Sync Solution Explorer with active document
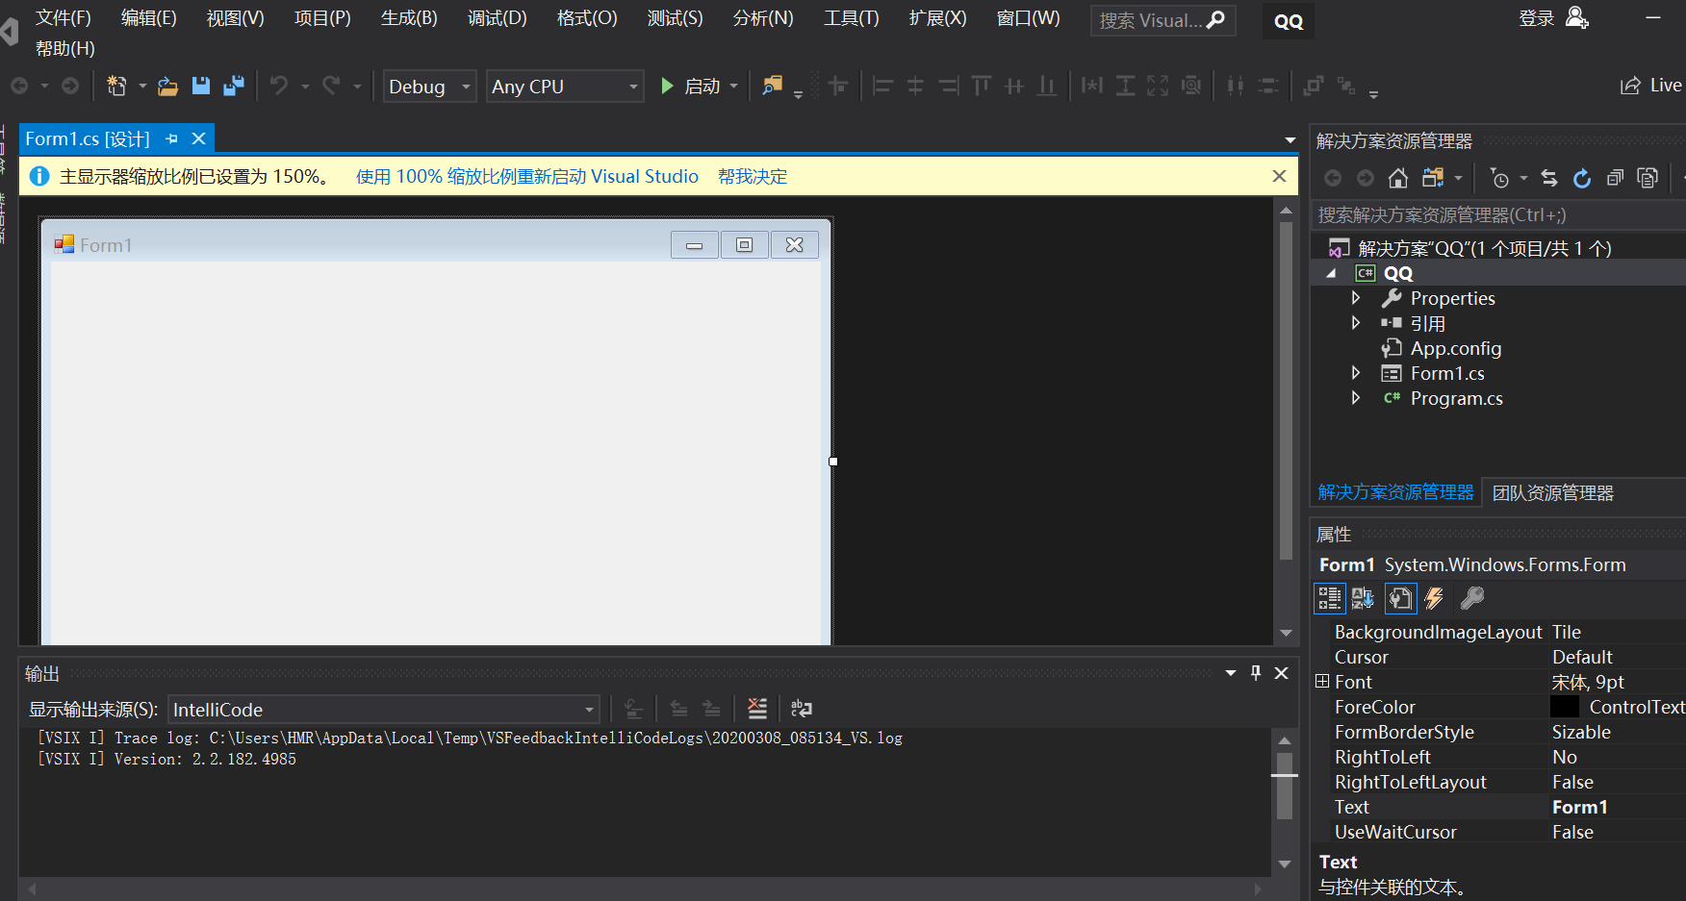1686x901 pixels. (1549, 178)
